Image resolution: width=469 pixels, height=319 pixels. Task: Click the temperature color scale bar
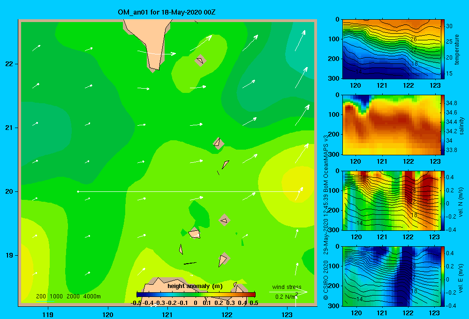click(x=443, y=49)
